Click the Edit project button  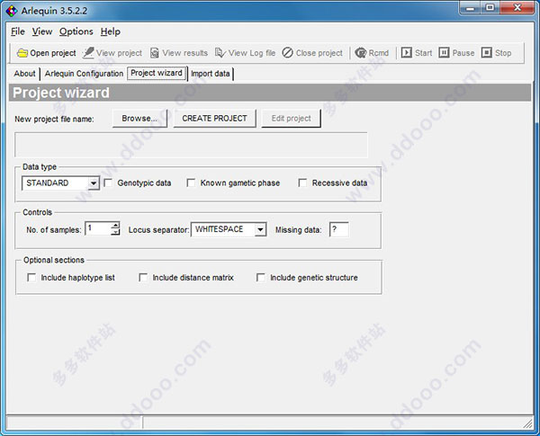point(291,119)
